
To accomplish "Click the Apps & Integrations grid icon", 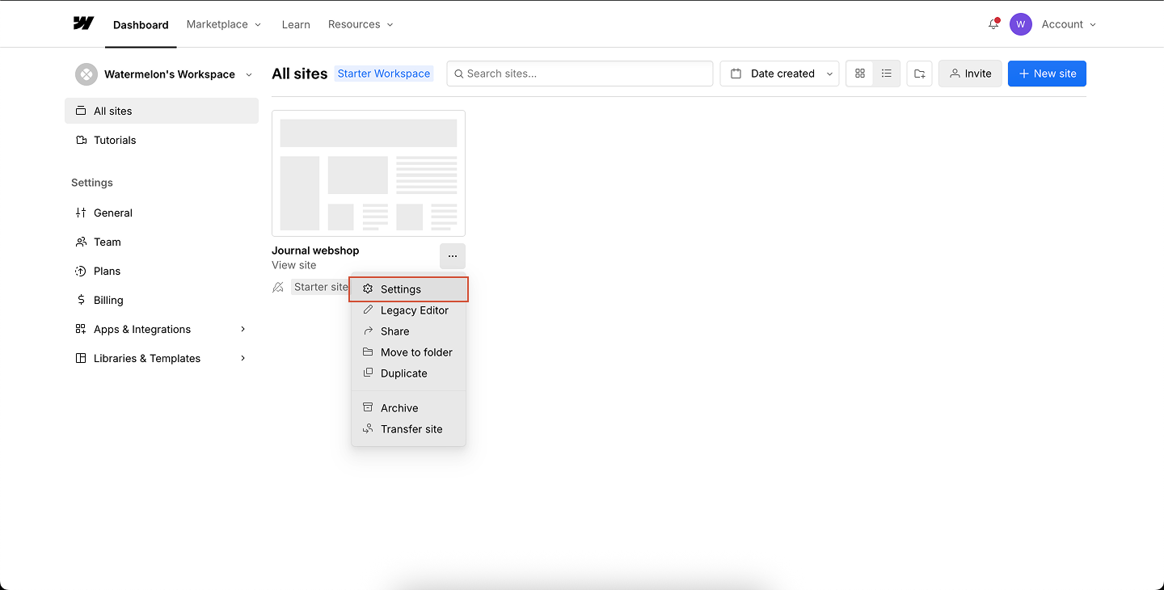I will [81, 329].
